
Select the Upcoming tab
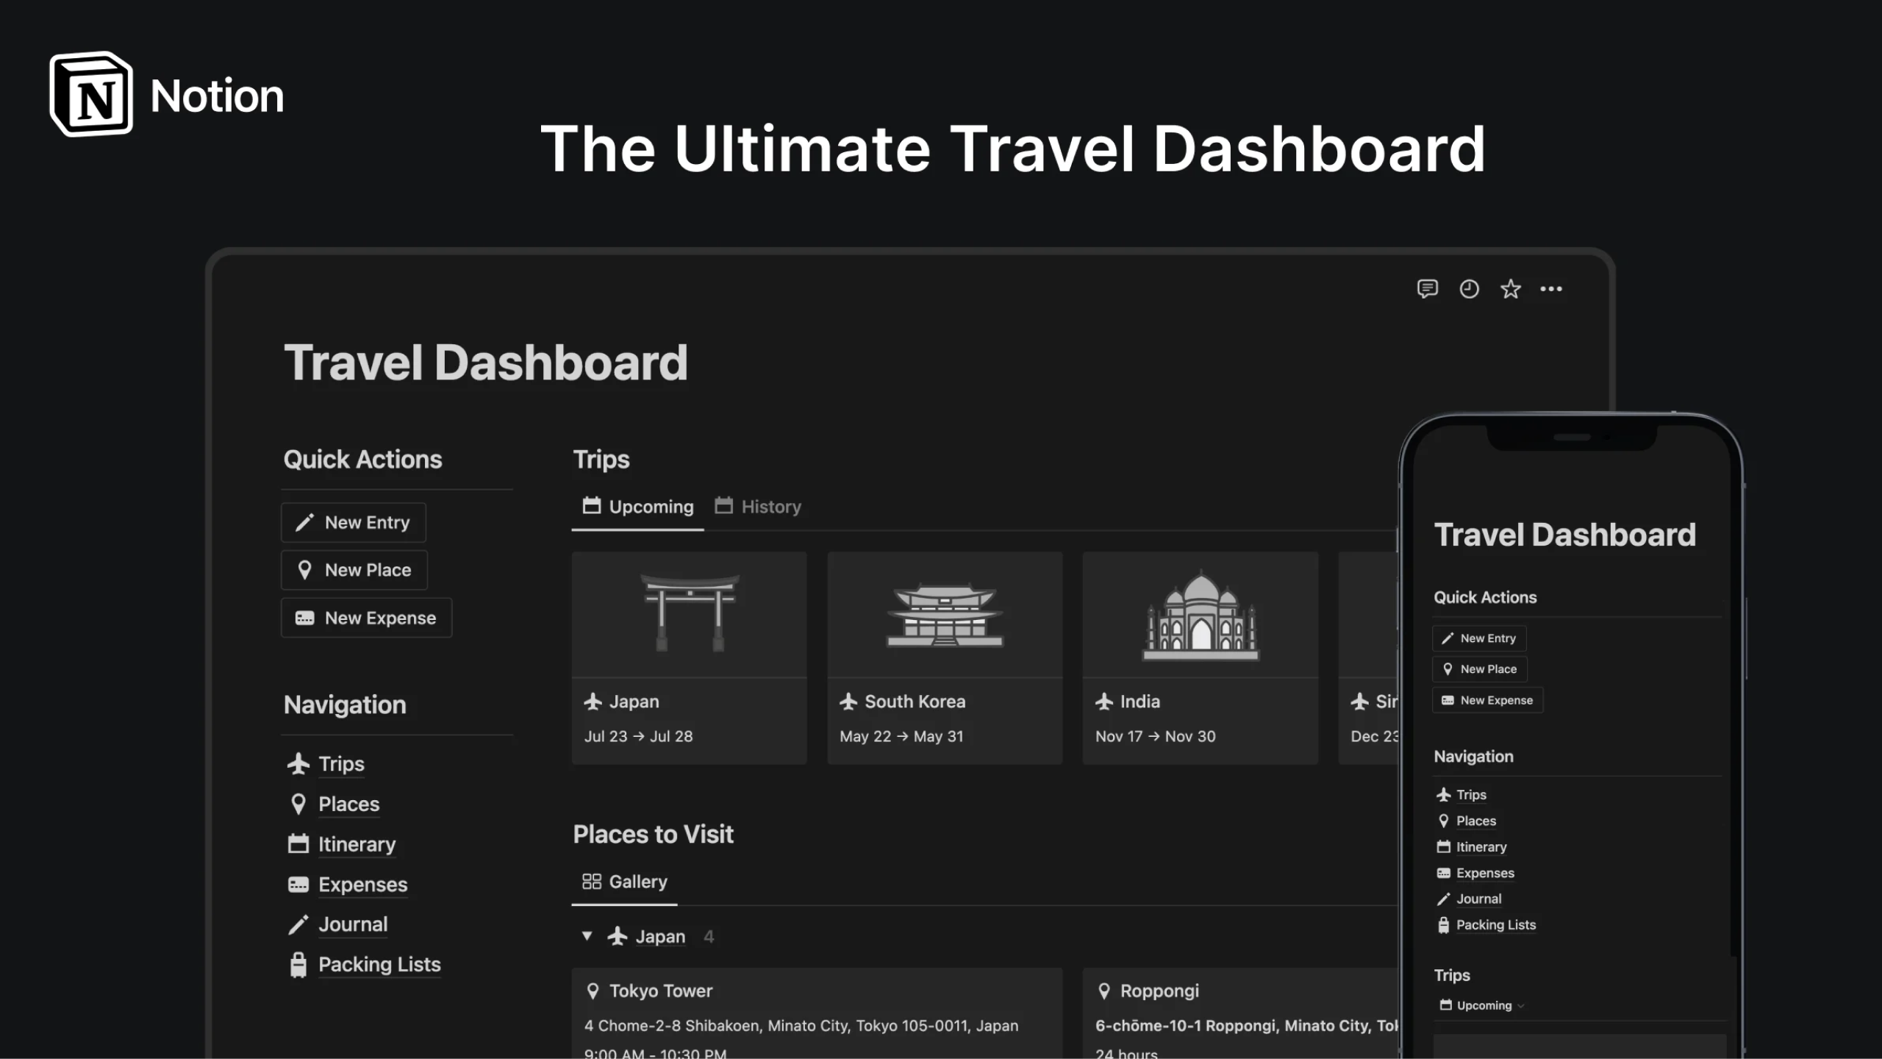[637, 507]
